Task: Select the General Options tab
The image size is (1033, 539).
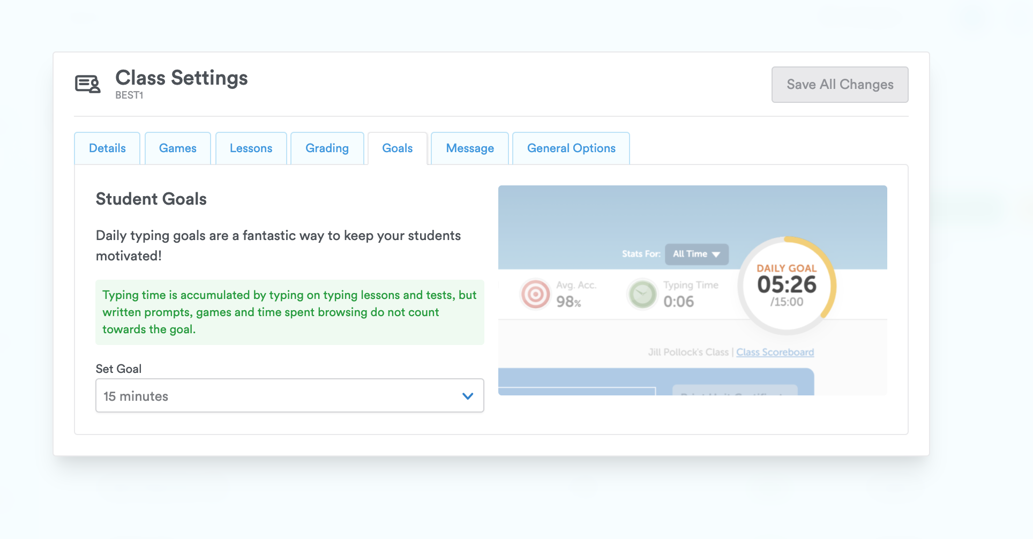Action: 571,148
